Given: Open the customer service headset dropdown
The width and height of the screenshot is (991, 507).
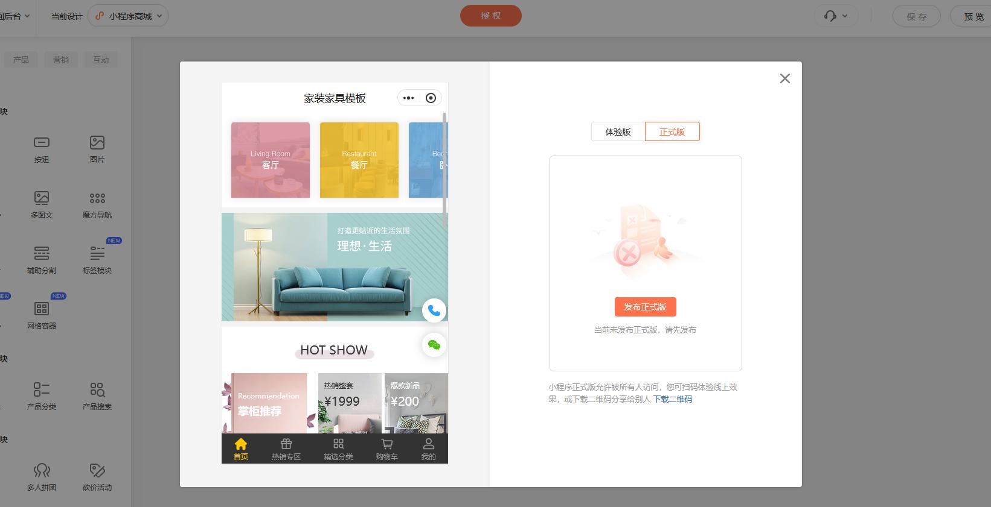Looking at the screenshot, I should 836,16.
